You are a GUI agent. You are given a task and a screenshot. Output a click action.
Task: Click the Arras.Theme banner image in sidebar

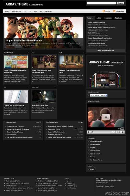pyautogui.click(x=106, y=72)
